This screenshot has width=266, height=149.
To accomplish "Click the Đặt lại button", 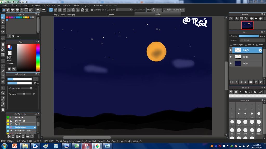I will [x=157, y=10].
